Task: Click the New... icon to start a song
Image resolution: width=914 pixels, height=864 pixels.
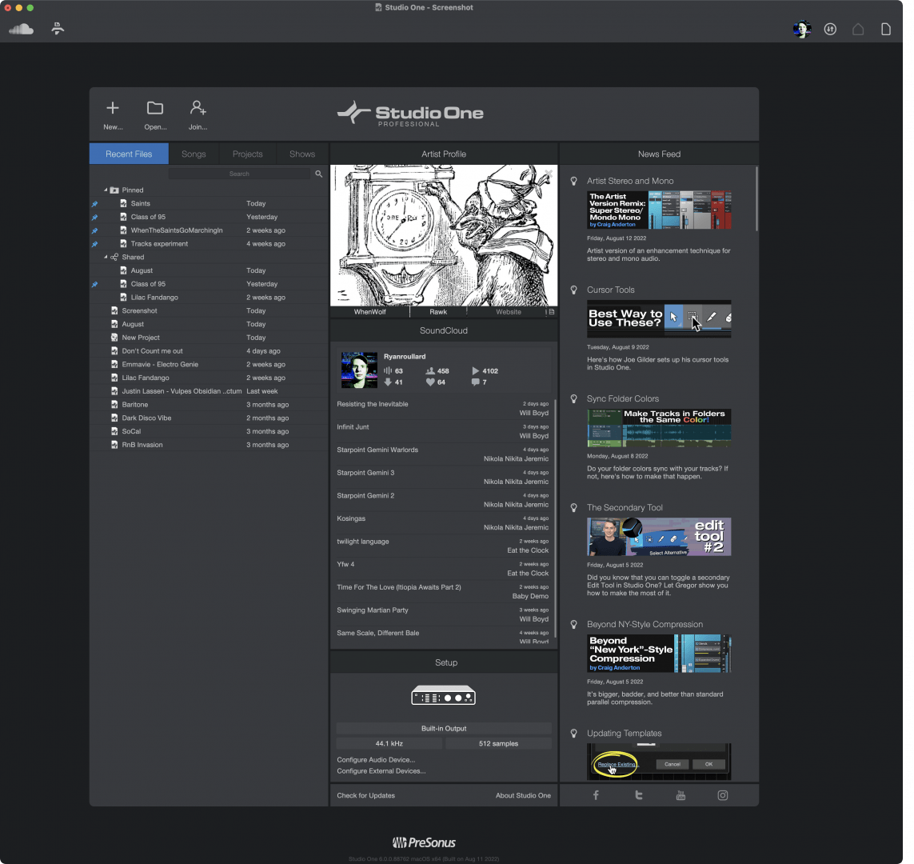Action: pyautogui.click(x=112, y=106)
